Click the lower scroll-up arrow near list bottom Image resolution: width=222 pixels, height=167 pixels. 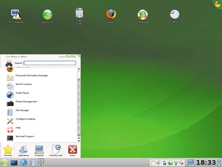pos(79,138)
